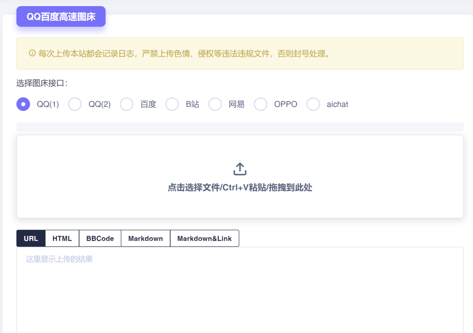Screen dimensions: 473x333
Task: Switch to the Markdown&Link tab
Action: tap(204, 238)
